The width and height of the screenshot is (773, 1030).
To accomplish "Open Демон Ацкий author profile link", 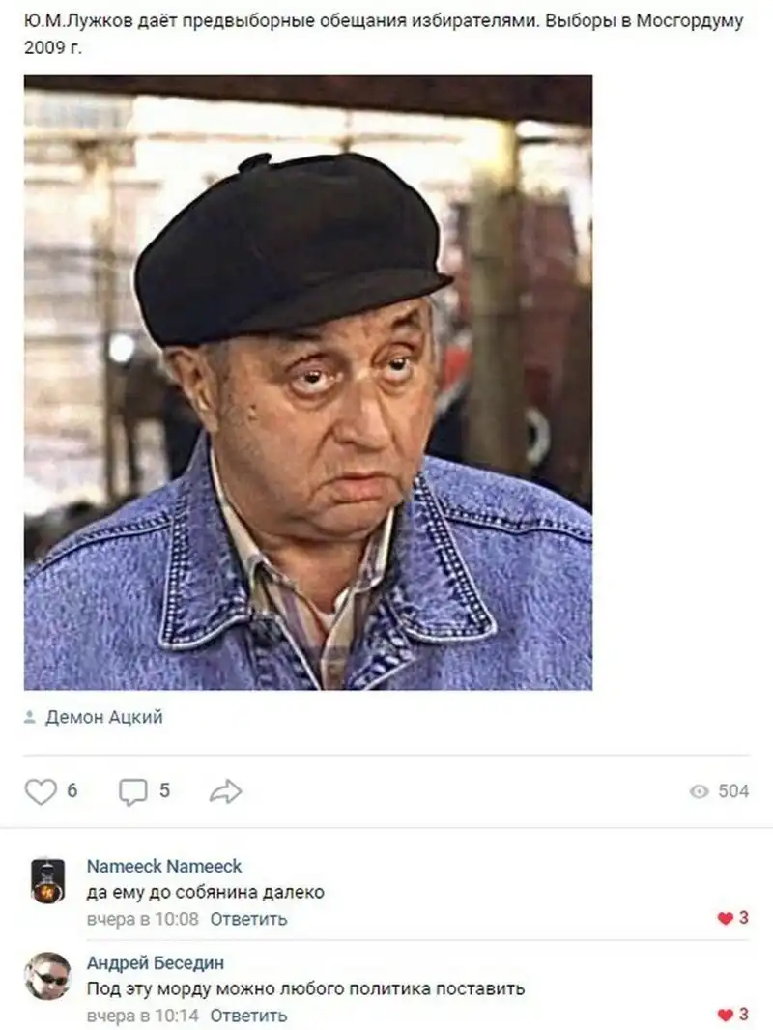I will point(103,717).
